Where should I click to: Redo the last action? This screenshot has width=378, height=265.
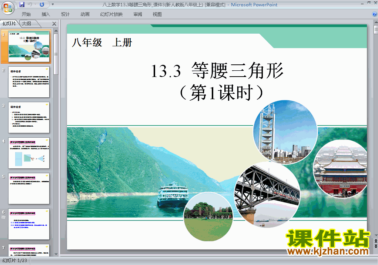42,4
